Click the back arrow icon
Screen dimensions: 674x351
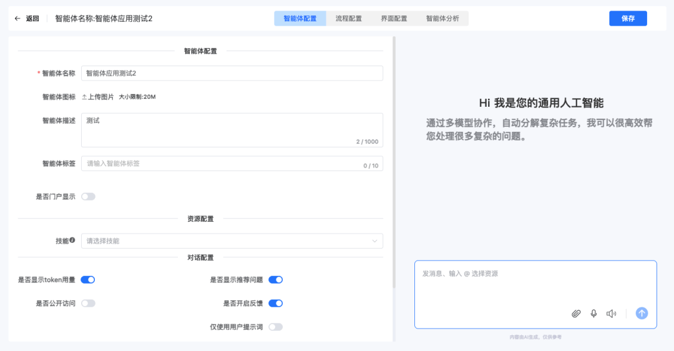coord(18,19)
